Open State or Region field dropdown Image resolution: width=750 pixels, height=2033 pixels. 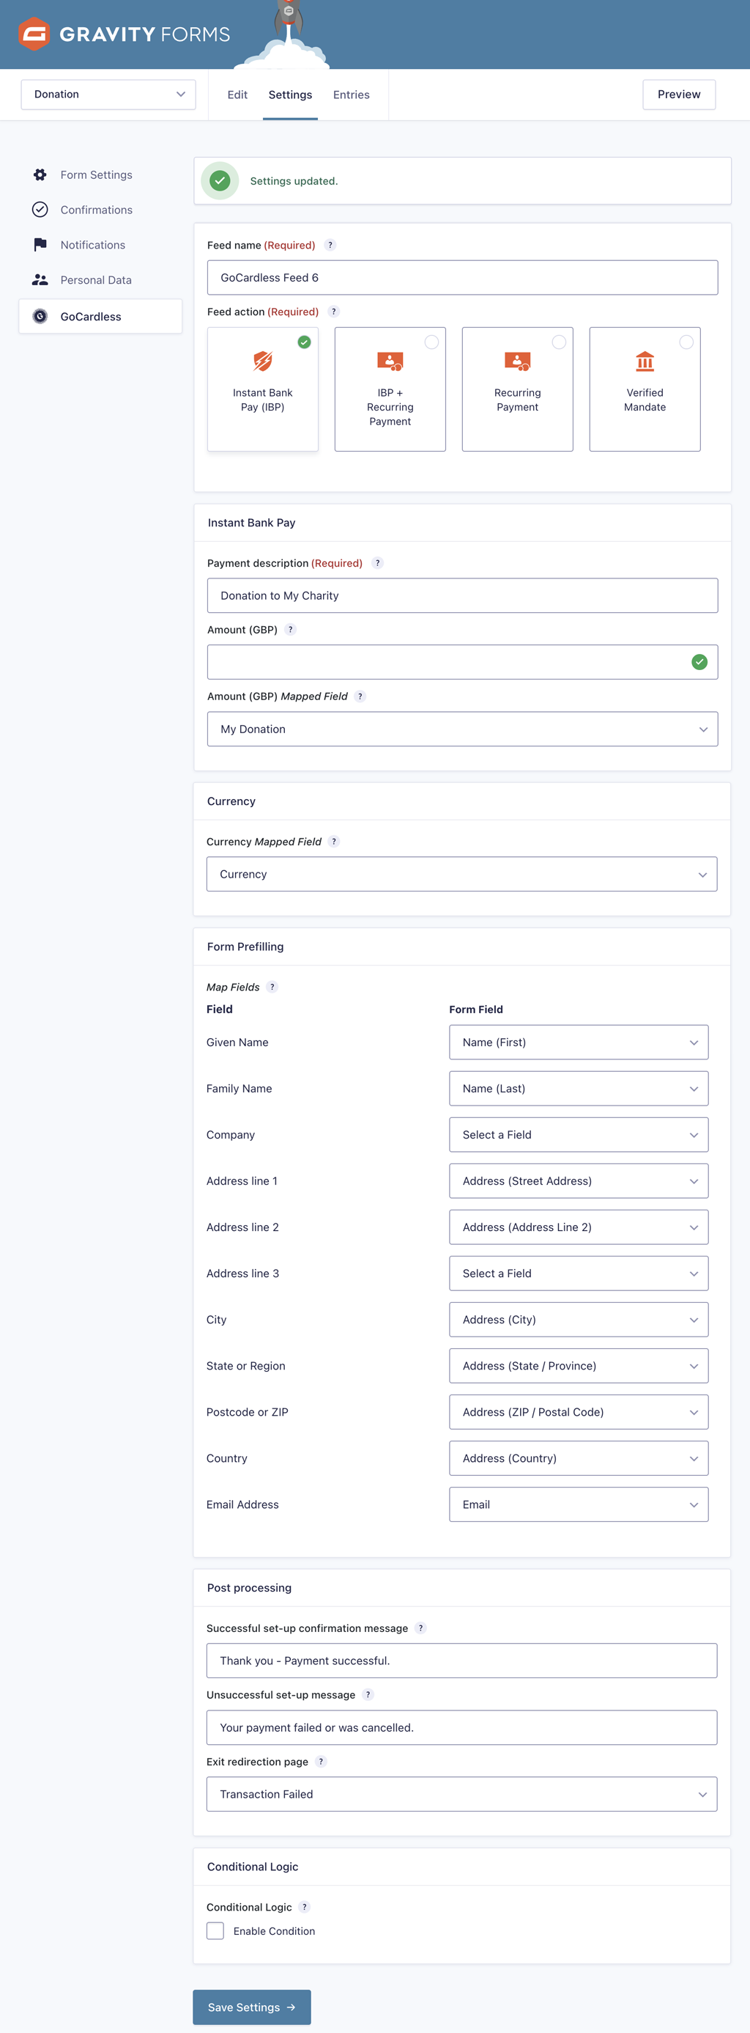tap(579, 1366)
